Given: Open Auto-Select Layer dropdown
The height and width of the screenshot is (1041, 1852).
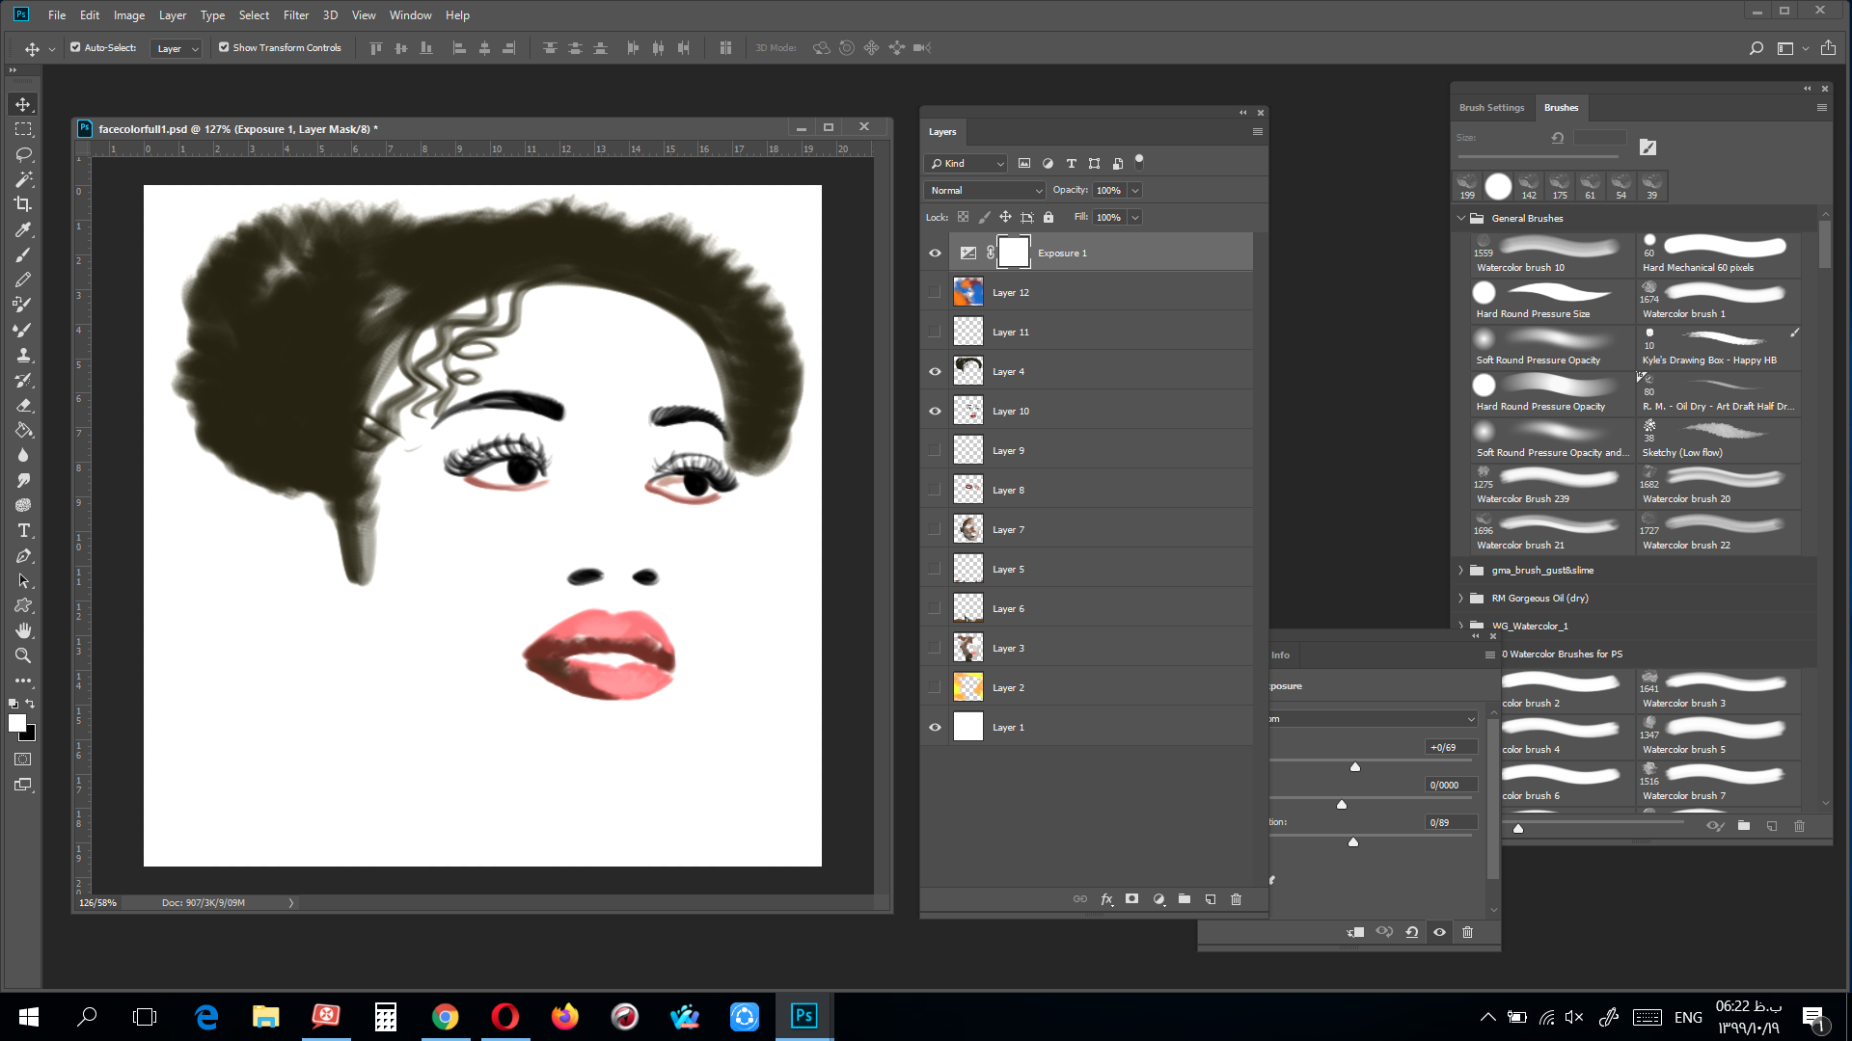Looking at the screenshot, I should pos(177,48).
